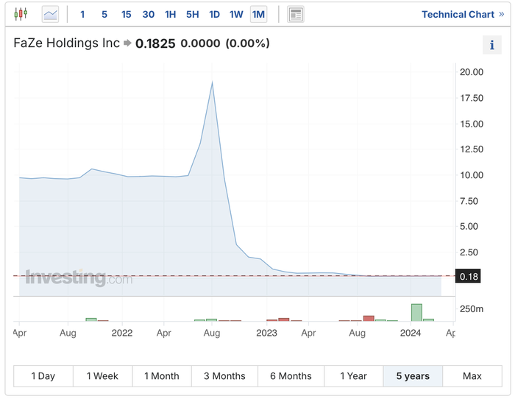
Task: Click the tall green 2024 volume bar
Action: pos(416,312)
